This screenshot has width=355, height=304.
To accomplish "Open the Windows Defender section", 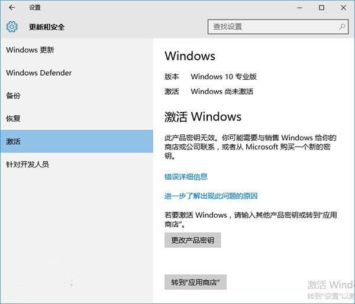I will tap(76, 73).
